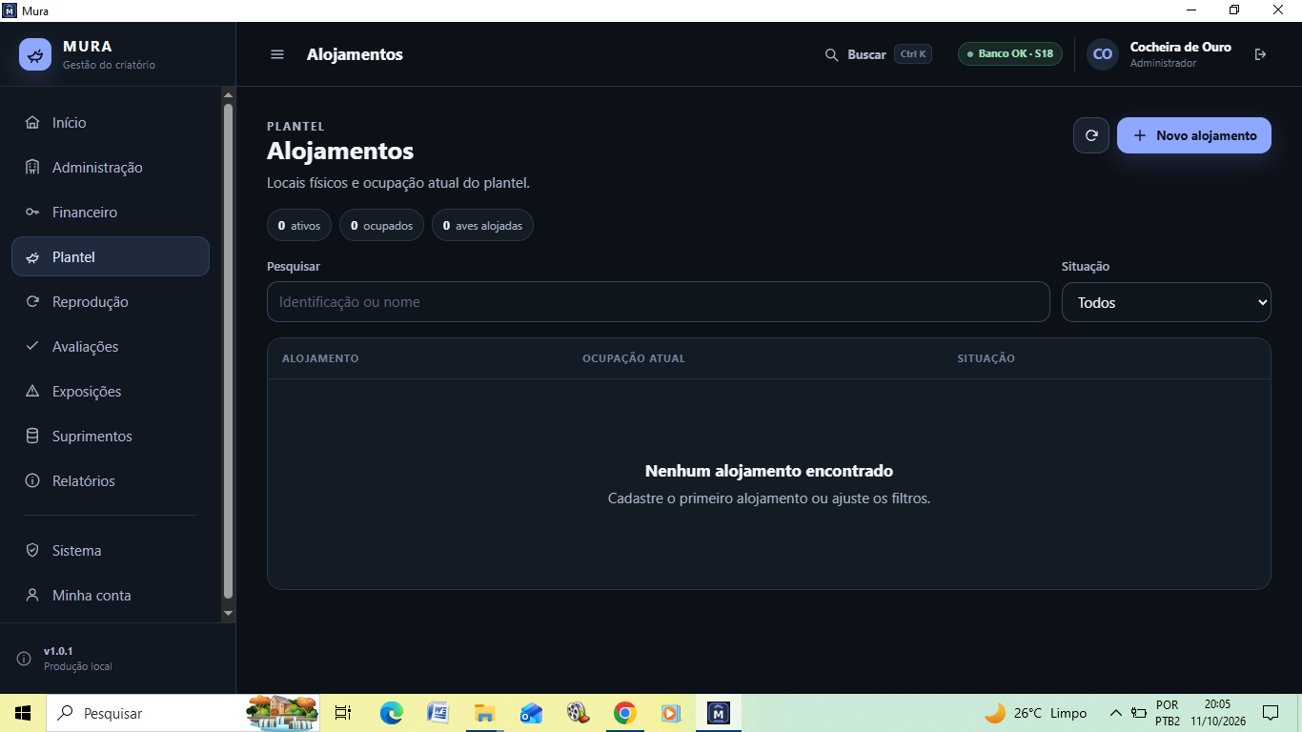The height and width of the screenshot is (732, 1302).
Task: Open Microsoft Edge from taskbar
Action: click(391, 713)
